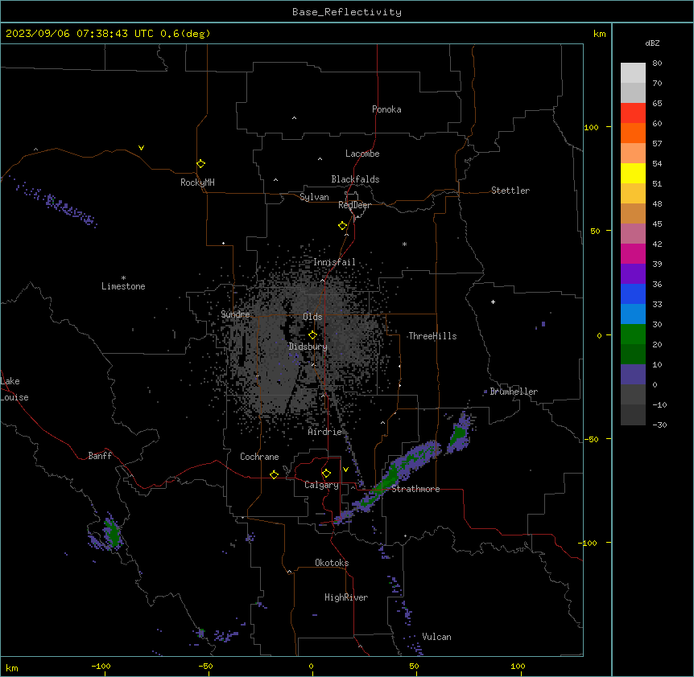Click the dBZ legend heading
Image resolution: width=694 pixels, height=677 pixels.
point(652,43)
